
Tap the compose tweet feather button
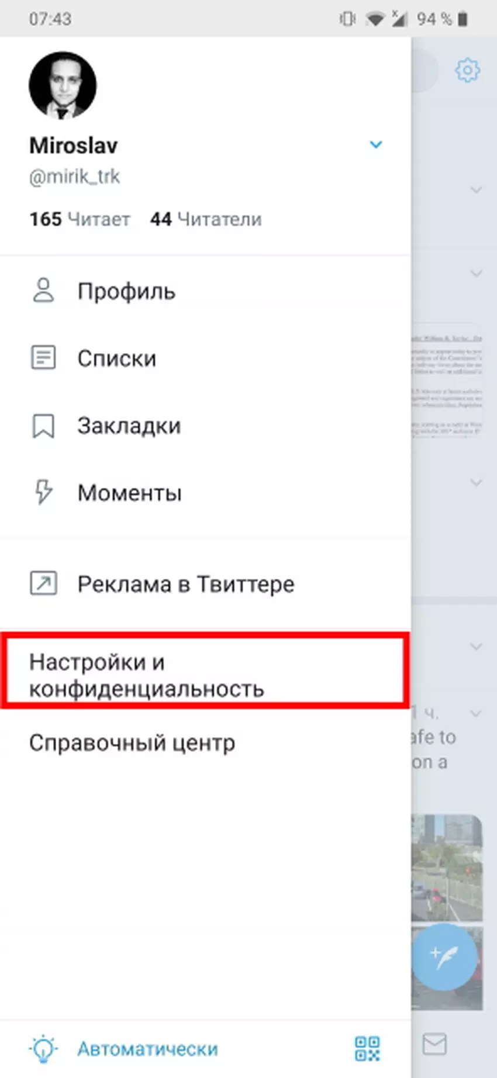444,957
